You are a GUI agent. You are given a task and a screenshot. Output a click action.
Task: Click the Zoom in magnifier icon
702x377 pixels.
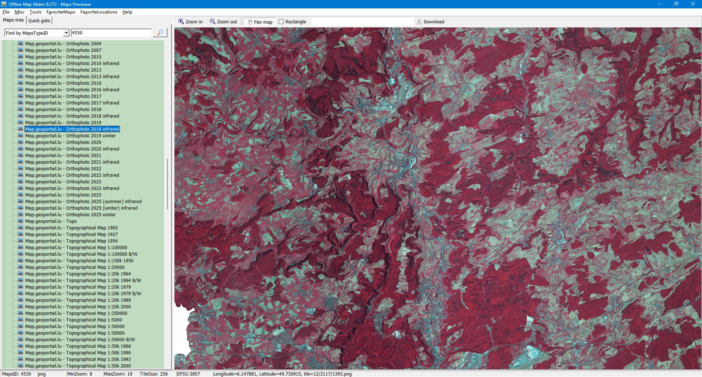point(181,22)
